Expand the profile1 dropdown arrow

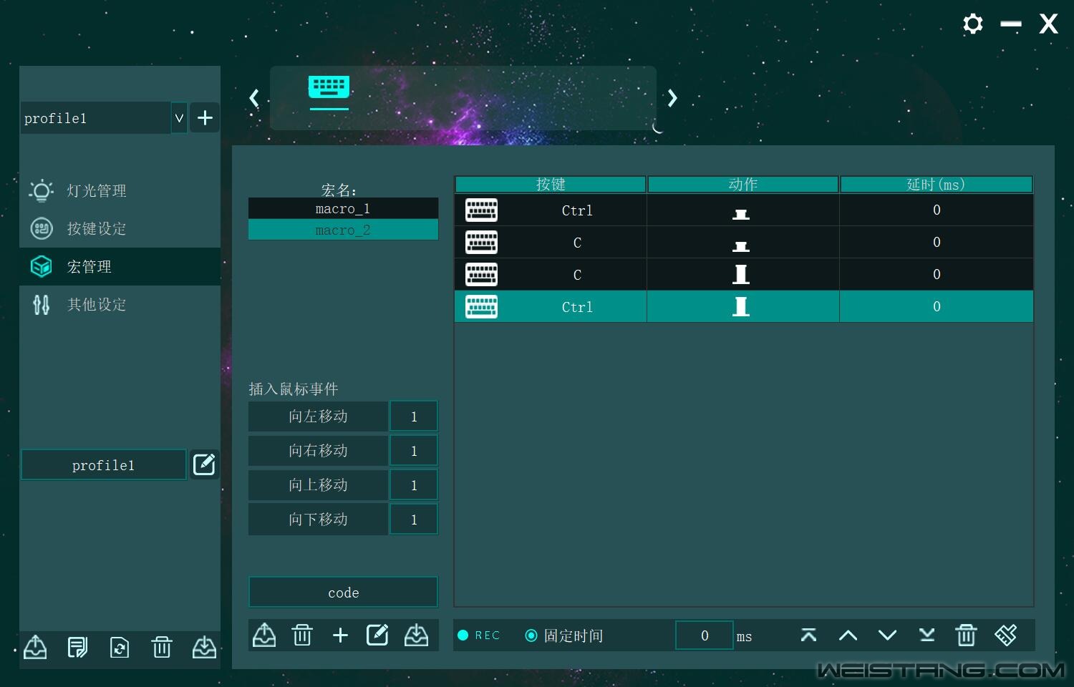179,117
